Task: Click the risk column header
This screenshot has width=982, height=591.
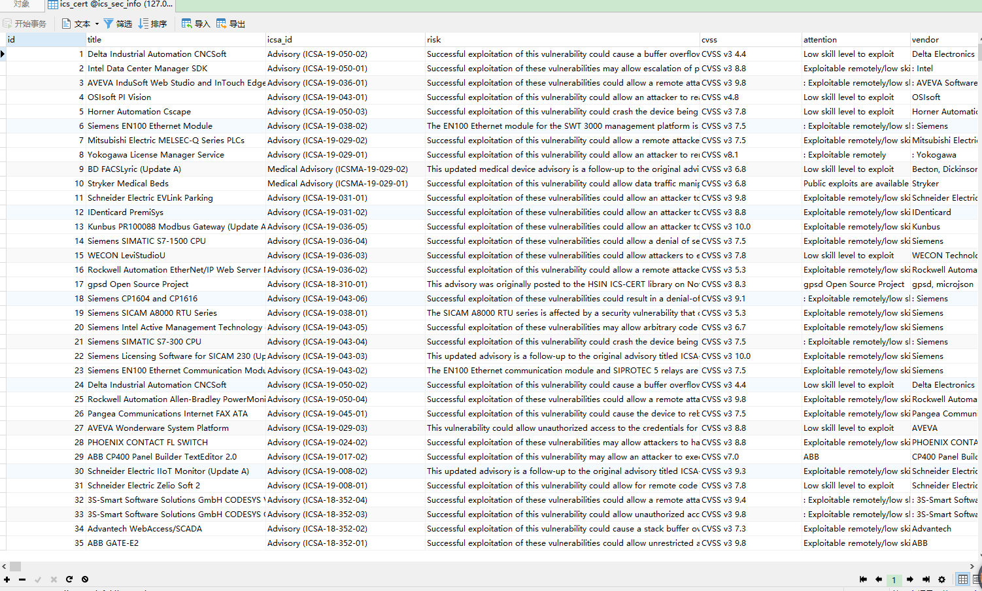Action: tap(562, 40)
